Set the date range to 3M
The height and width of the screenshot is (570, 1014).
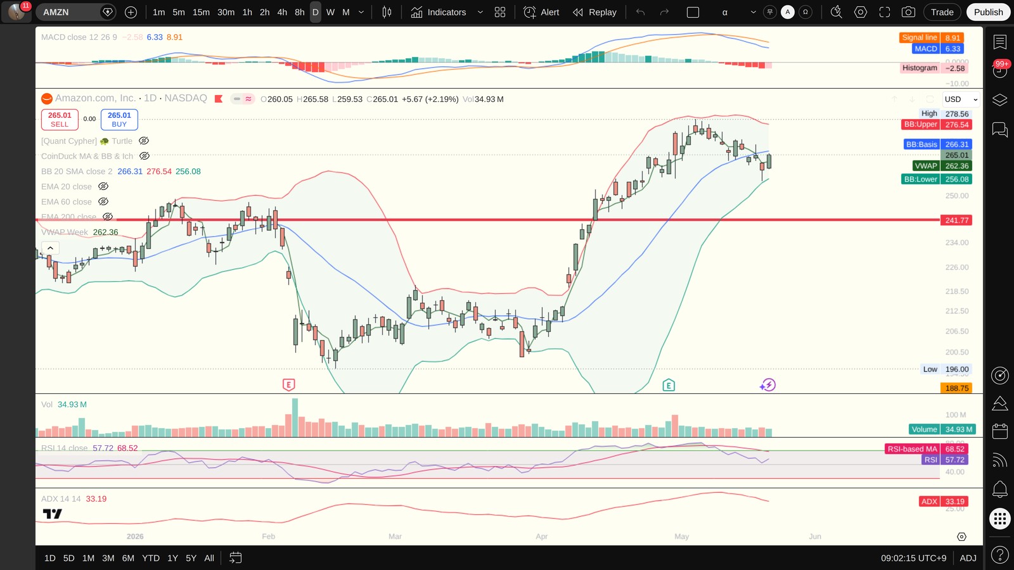108,558
